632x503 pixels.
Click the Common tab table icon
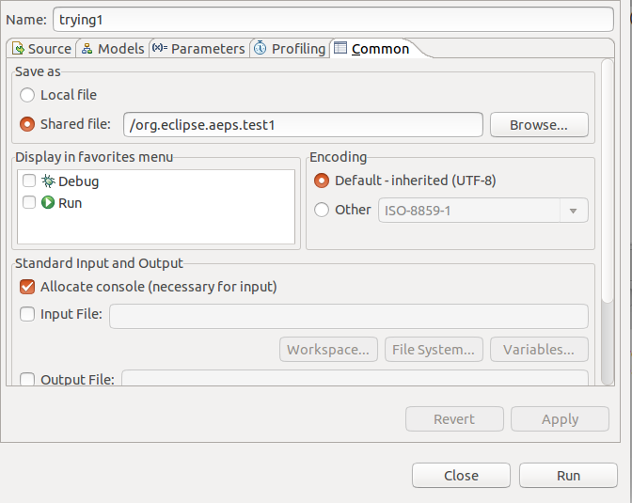coord(340,48)
